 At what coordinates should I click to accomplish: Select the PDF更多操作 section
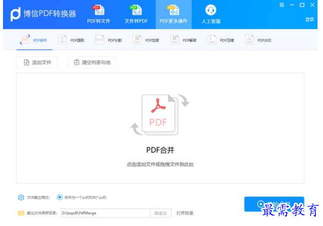[173, 14]
